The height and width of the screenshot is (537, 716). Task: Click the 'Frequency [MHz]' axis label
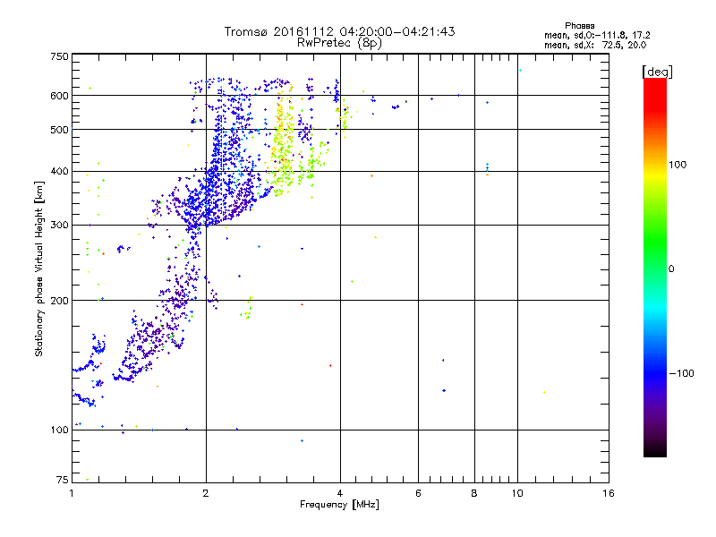339,505
